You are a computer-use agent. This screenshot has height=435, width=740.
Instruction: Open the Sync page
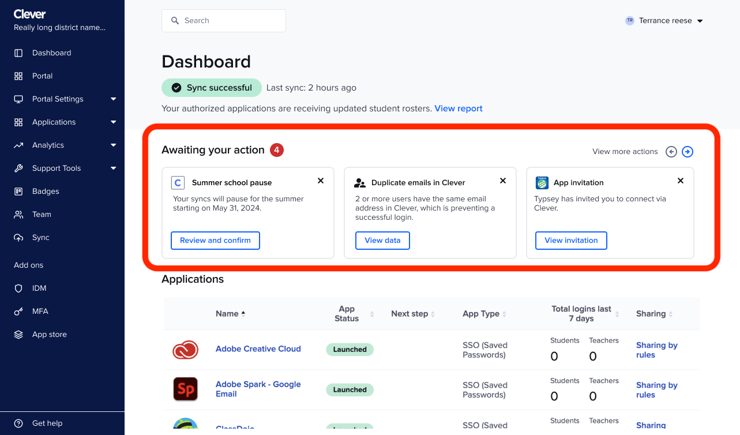coord(41,237)
